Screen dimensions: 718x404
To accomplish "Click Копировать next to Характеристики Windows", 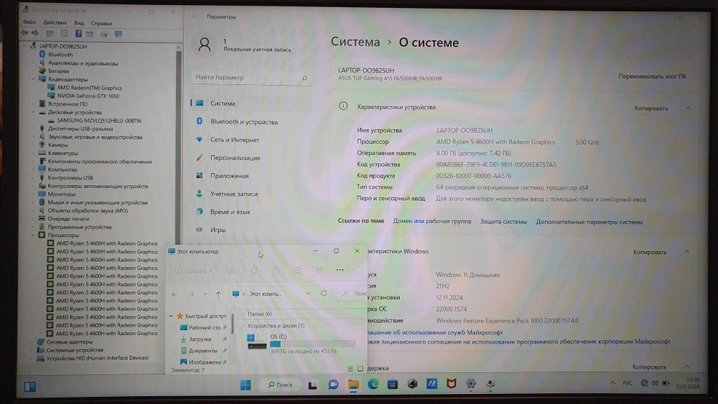I will (x=650, y=252).
